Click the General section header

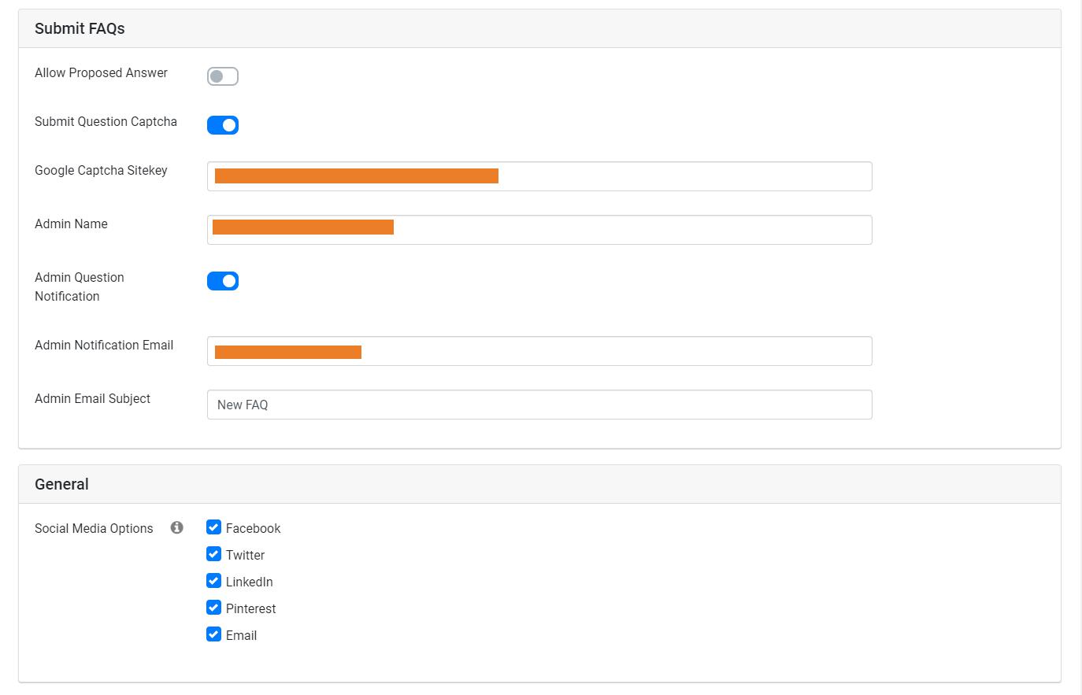61,484
